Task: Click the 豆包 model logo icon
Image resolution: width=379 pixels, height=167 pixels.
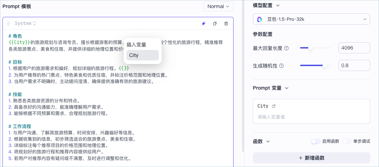Action: (x=260, y=19)
